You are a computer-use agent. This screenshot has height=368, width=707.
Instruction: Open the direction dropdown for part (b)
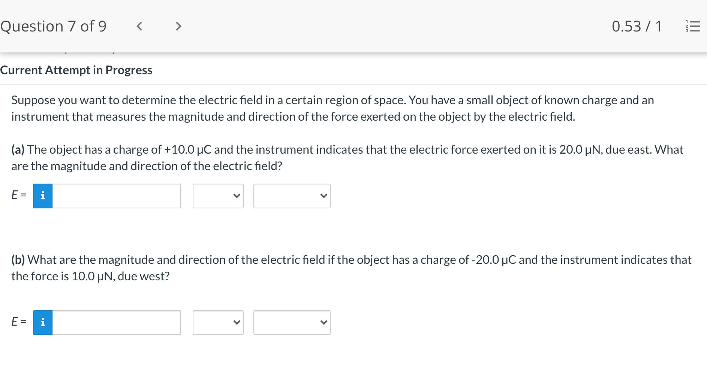[292, 322]
